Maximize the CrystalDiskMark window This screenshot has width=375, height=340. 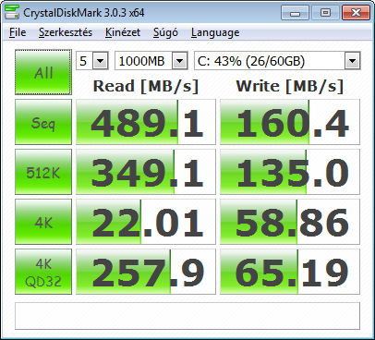(325, 13)
